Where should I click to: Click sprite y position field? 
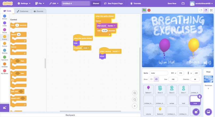[x=196, y=73]
